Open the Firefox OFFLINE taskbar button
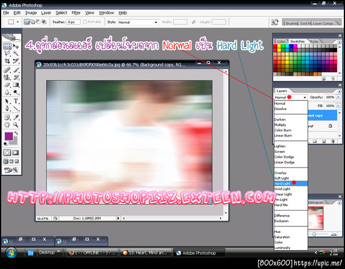The height and width of the screenshot is (269, 345). click(x=92, y=253)
